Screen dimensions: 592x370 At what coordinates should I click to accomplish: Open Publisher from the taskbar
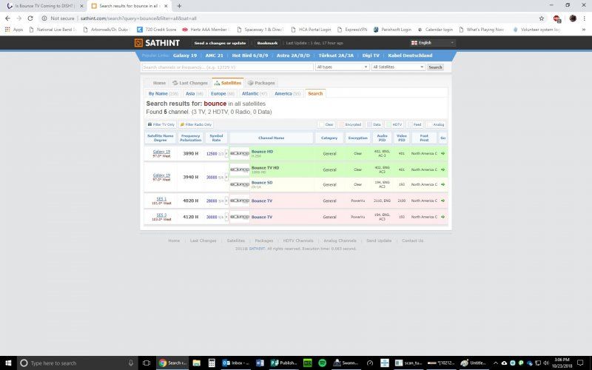click(x=284, y=363)
